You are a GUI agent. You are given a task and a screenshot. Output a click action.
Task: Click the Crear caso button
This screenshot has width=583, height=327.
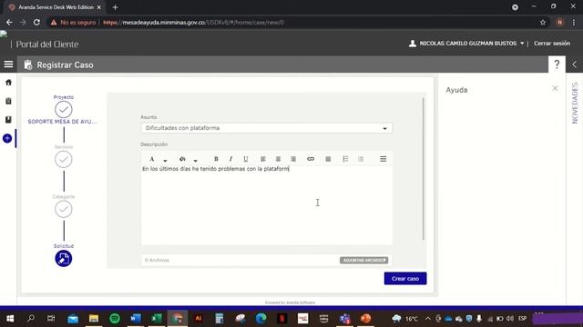coord(405,279)
